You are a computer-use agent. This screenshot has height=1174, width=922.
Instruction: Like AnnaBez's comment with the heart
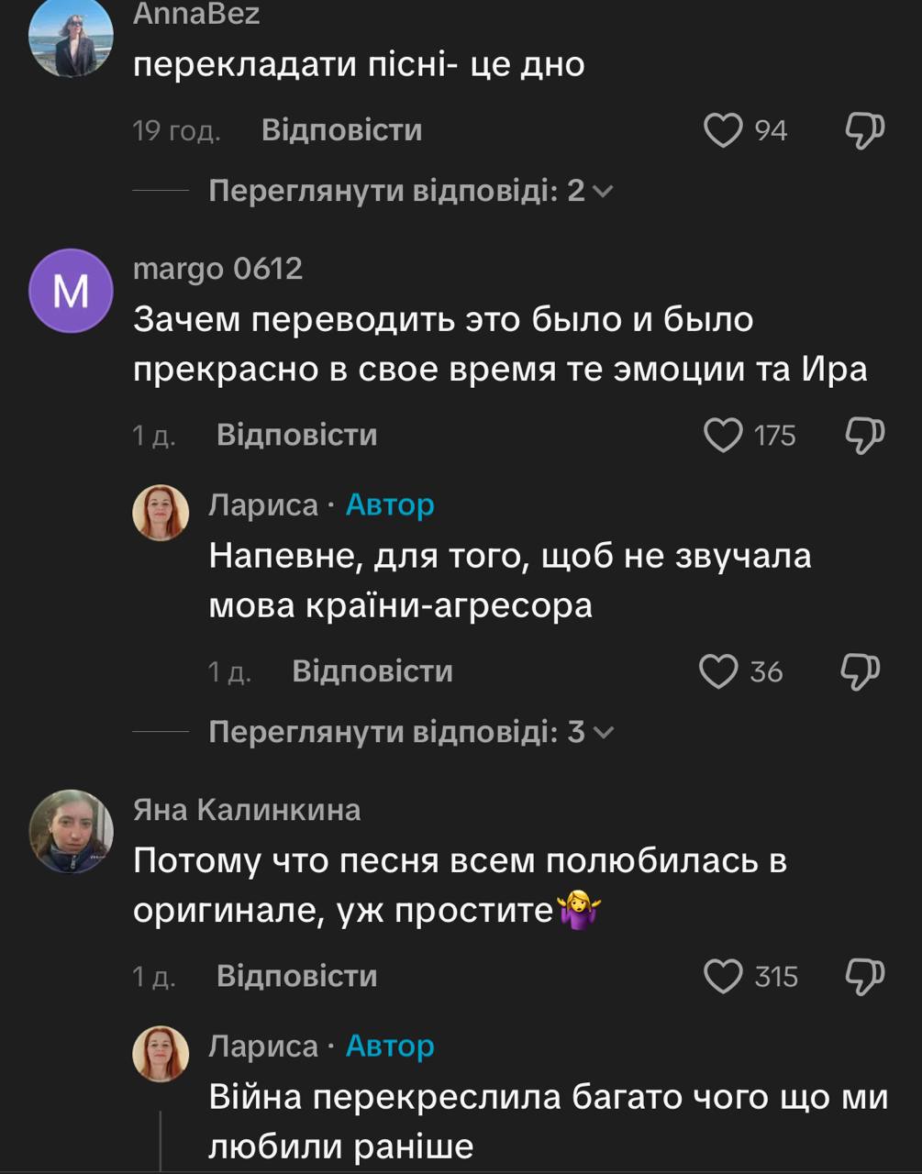coord(723,130)
